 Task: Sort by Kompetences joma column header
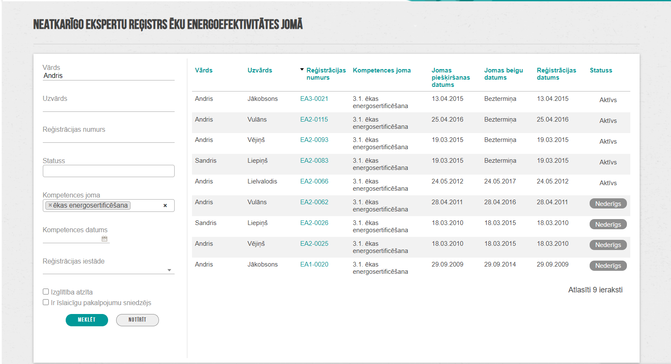[x=381, y=70]
